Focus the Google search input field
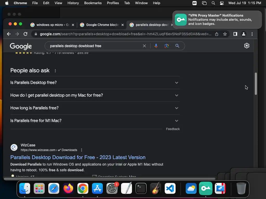Viewport: 266px width, 199px height. point(95,46)
